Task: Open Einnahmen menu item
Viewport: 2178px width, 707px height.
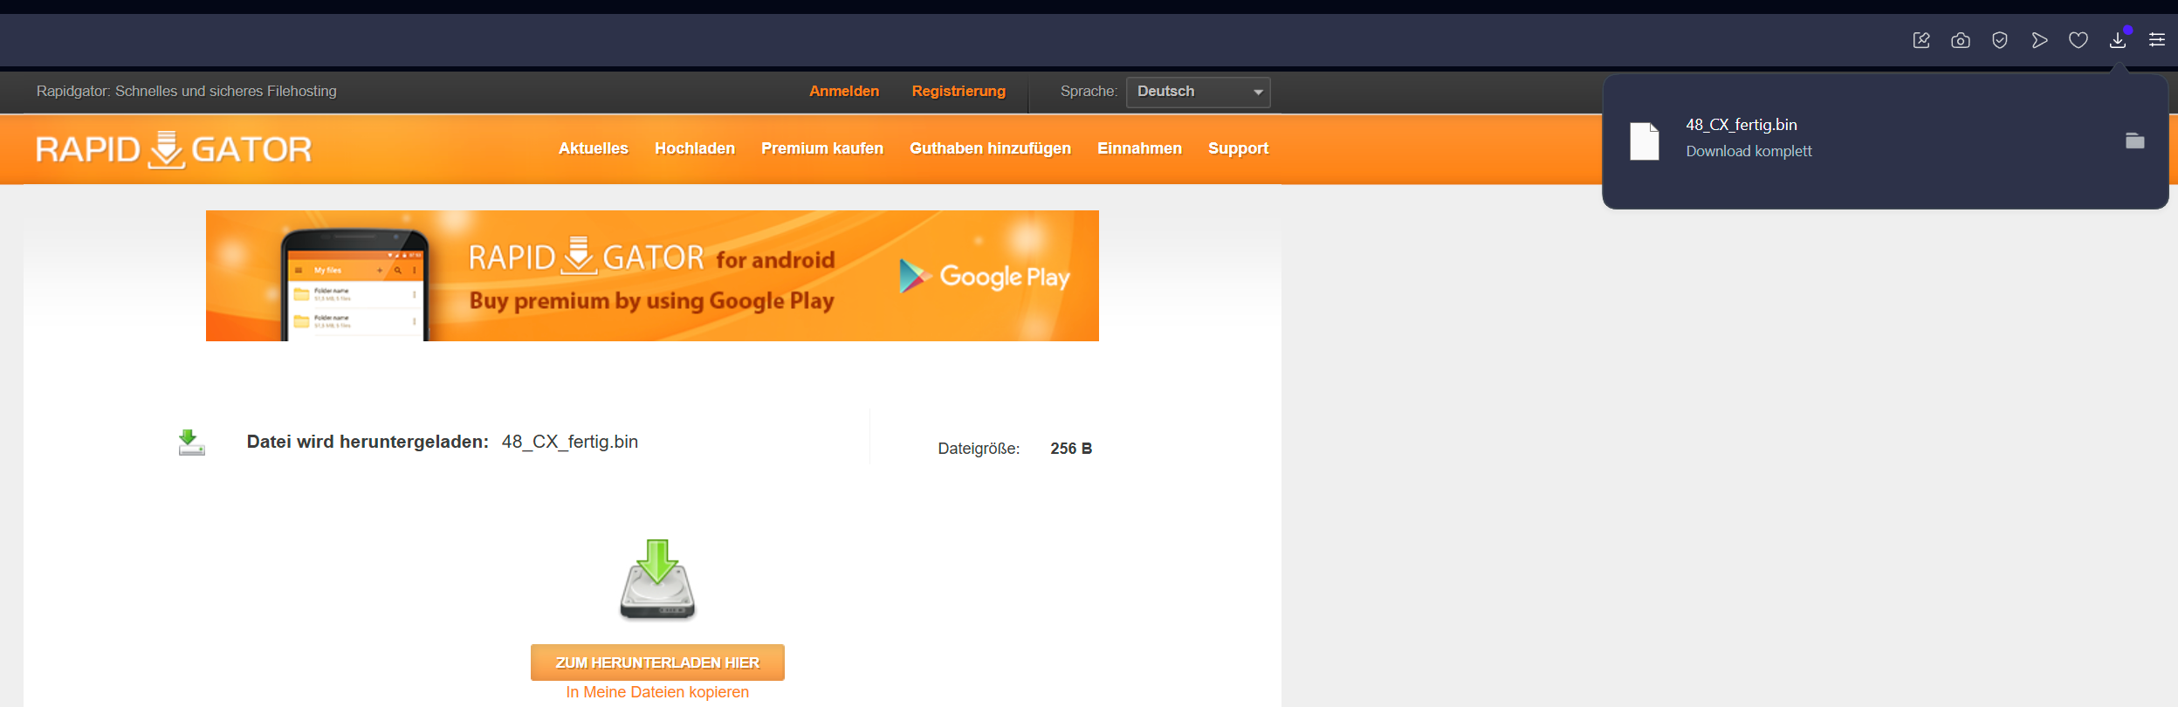Action: pyautogui.click(x=1139, y=148)
